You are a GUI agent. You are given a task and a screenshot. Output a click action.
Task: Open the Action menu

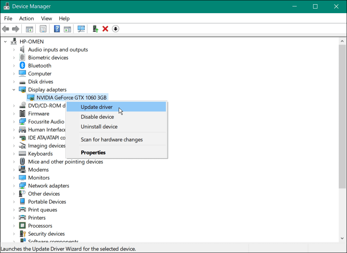26,18
